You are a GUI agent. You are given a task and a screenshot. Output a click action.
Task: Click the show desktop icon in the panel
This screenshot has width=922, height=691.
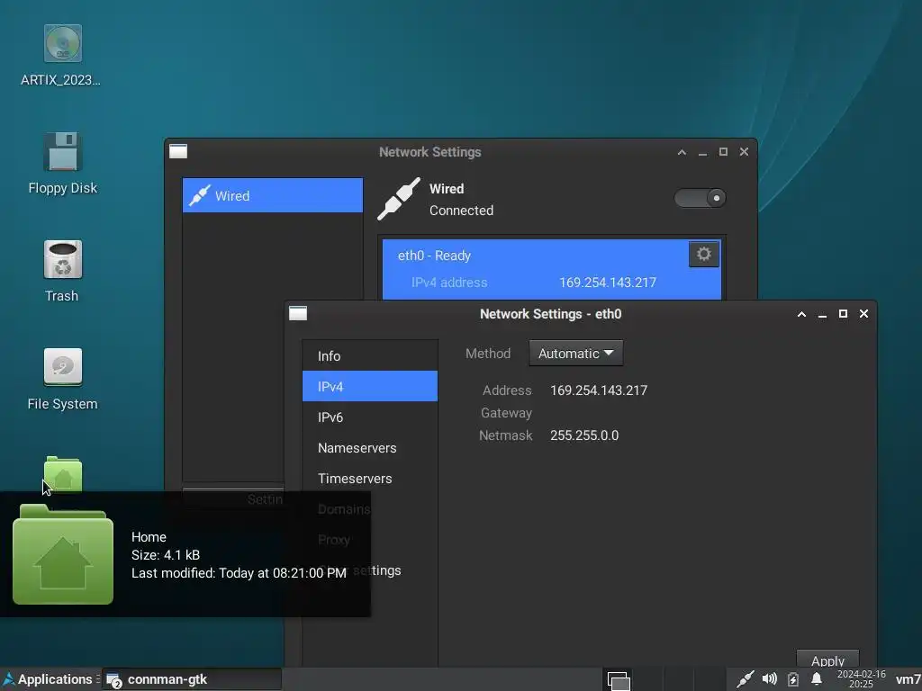tap(619, 680)
